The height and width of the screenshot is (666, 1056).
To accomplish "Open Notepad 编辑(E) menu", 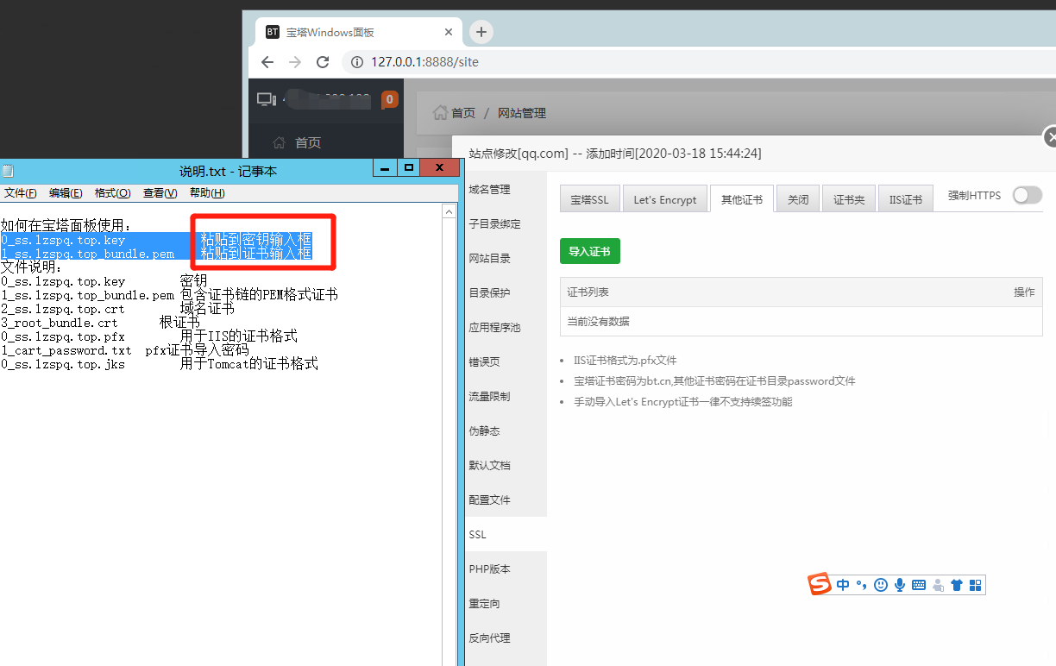I will click(x=66, y=193).
